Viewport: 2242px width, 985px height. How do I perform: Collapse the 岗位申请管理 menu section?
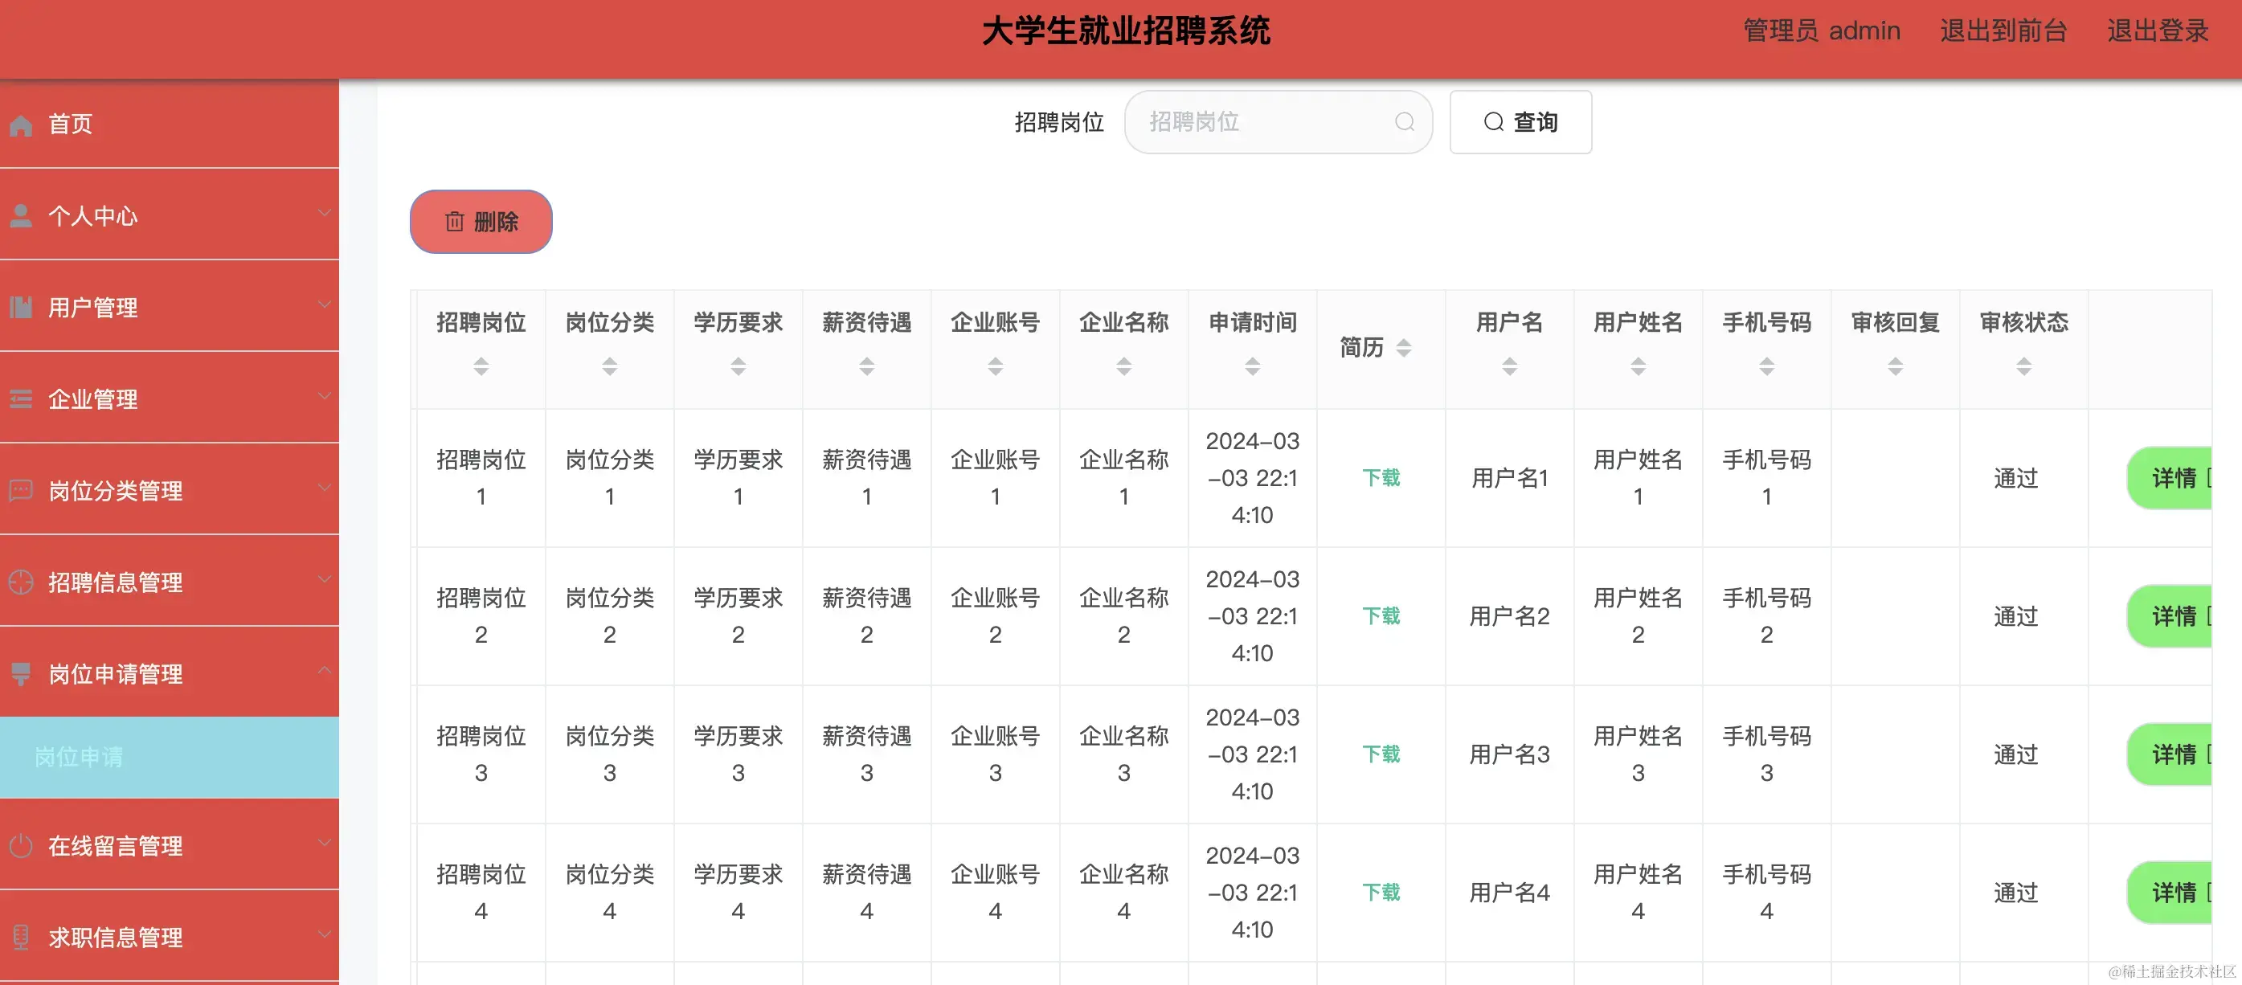point(325,670)
